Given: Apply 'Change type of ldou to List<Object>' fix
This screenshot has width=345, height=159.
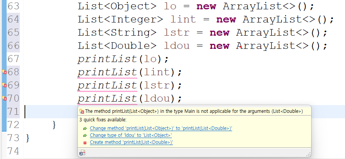Looking at the screenshot, I should (131, 135).
